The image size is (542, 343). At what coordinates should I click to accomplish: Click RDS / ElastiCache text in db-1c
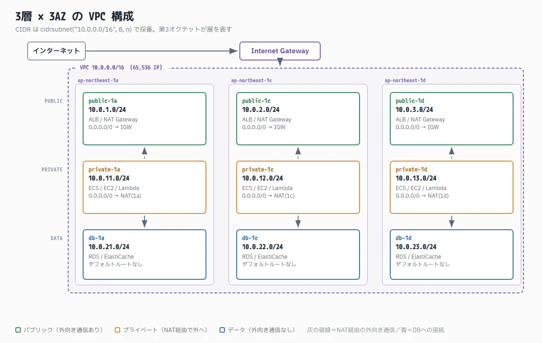point(265,257)
